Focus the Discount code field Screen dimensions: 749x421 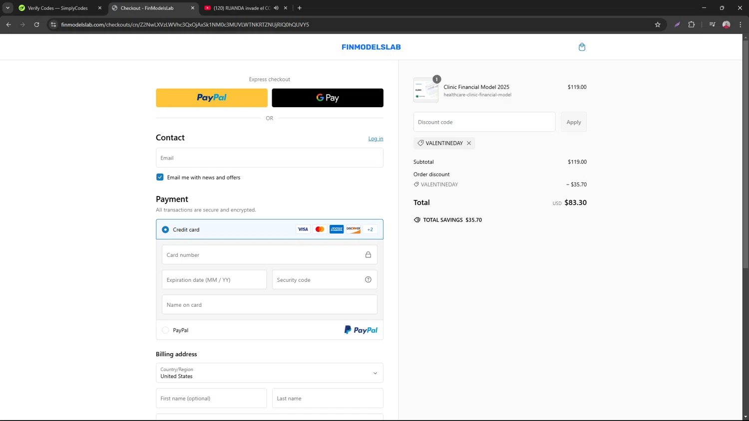click(x=484, y=122)
